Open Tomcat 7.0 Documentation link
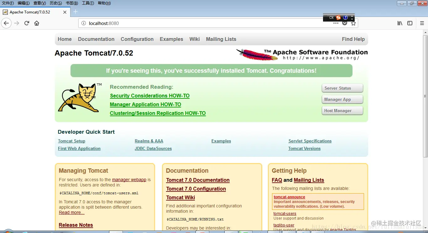The image size is (428, 233). coord(198,180)
